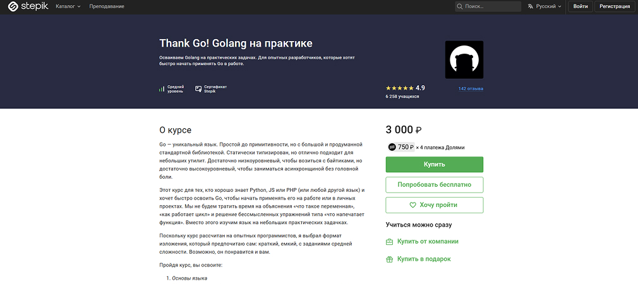This screenshot has width=638, height=284.
Task: Click the course title Thank Go! Golang на практике
Action: tap(236, 43)
